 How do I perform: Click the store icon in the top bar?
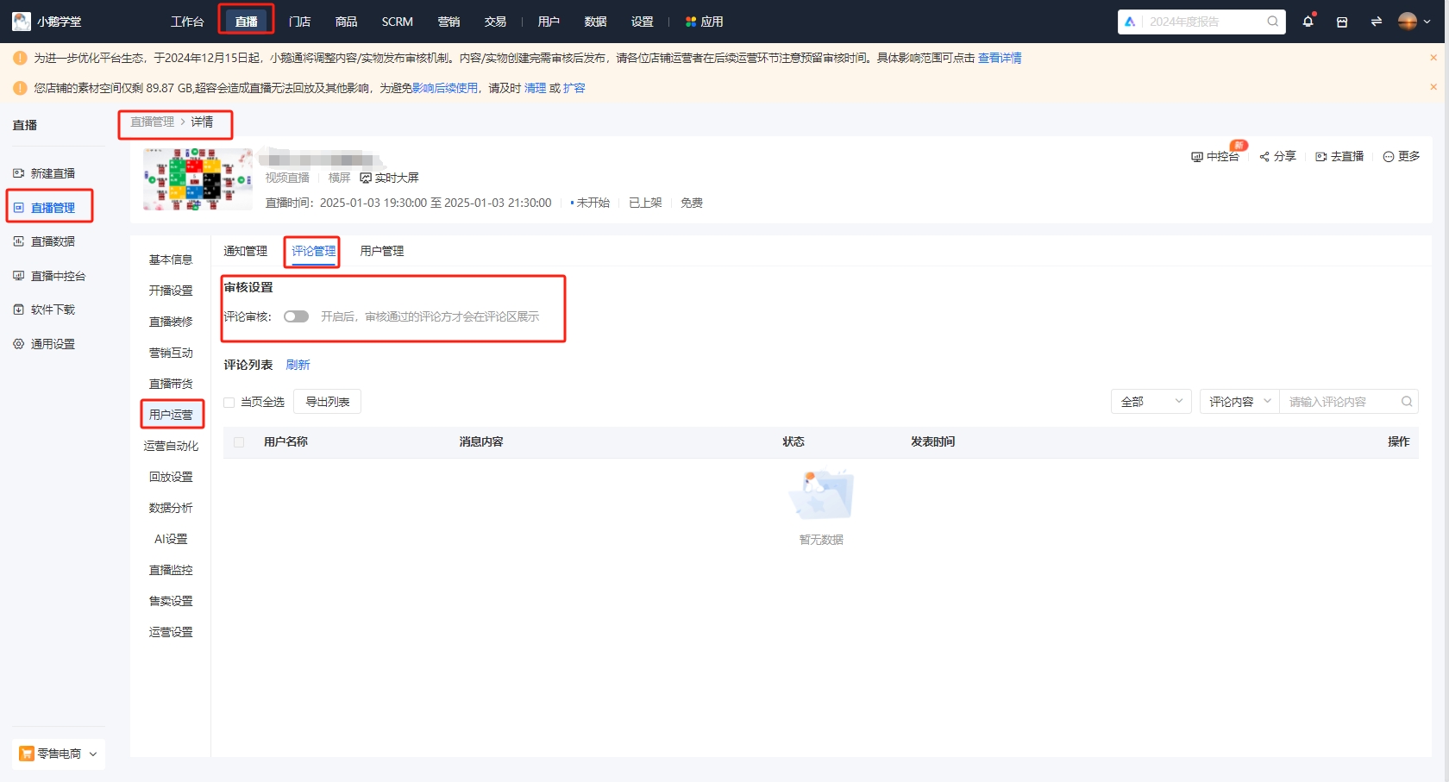coord(1342,22)
